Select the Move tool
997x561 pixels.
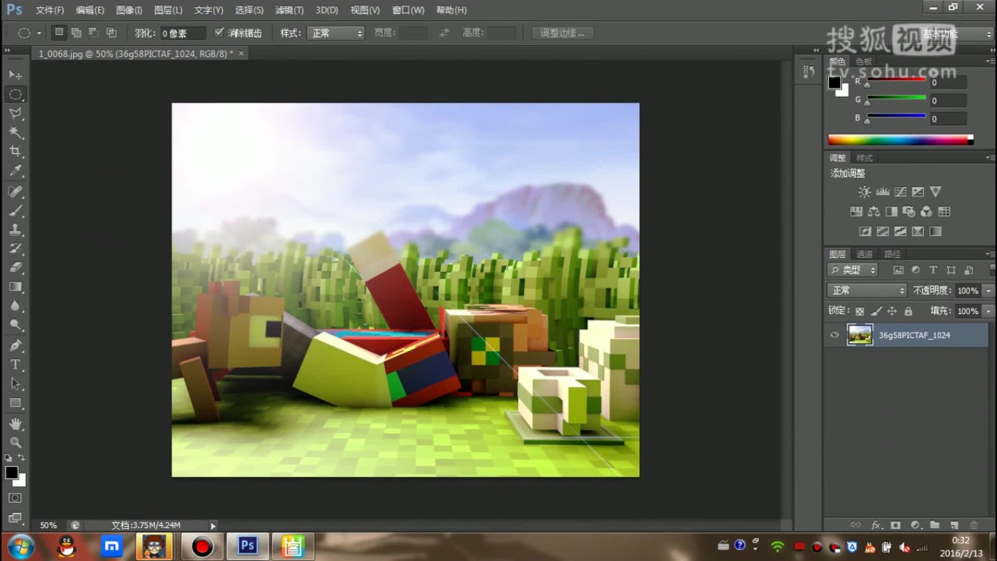(x=15, y=75)
